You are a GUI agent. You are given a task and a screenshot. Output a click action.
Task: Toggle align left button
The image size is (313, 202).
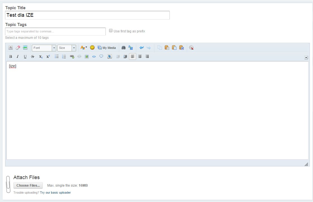pos(133,56)
